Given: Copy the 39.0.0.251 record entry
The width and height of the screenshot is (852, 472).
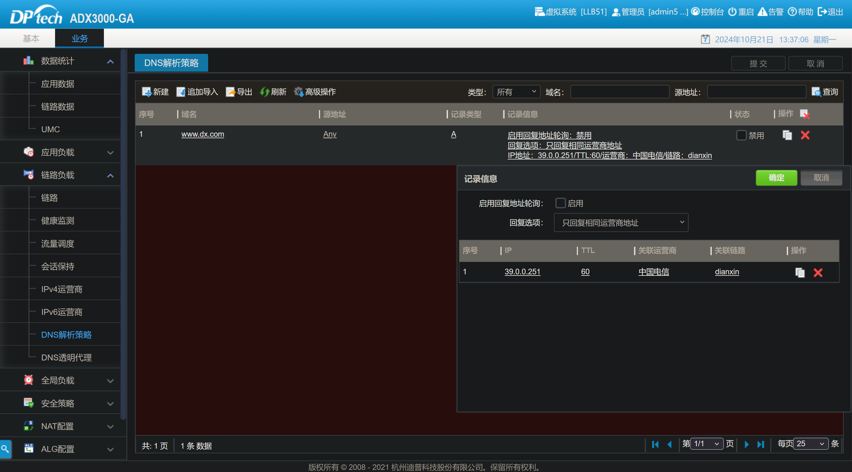Looking at the screenshot, I should point(800,272).
